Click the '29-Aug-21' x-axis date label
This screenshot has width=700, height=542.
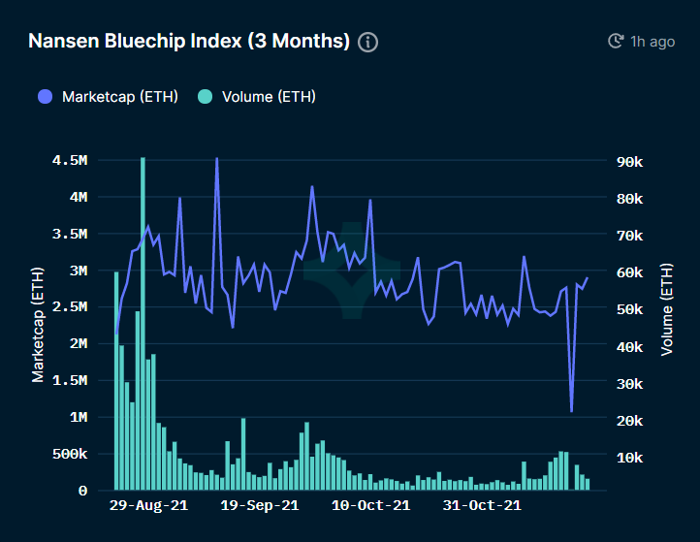tap(148, 505)
